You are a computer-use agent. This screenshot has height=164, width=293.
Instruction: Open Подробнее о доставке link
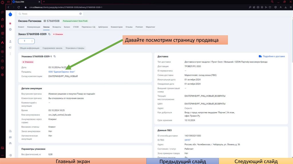[272, 56]
